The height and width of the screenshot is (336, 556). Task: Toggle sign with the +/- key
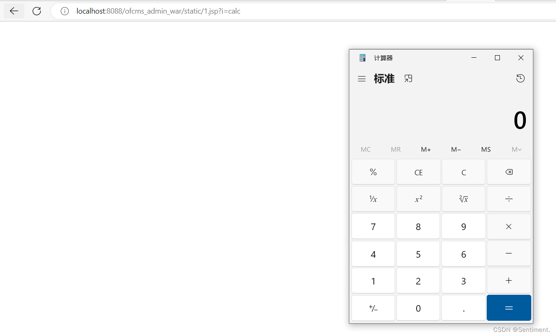[x=373, y=308]
